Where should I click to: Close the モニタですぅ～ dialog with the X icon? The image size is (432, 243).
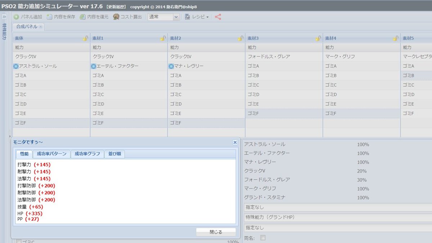(x=235, y=143)
